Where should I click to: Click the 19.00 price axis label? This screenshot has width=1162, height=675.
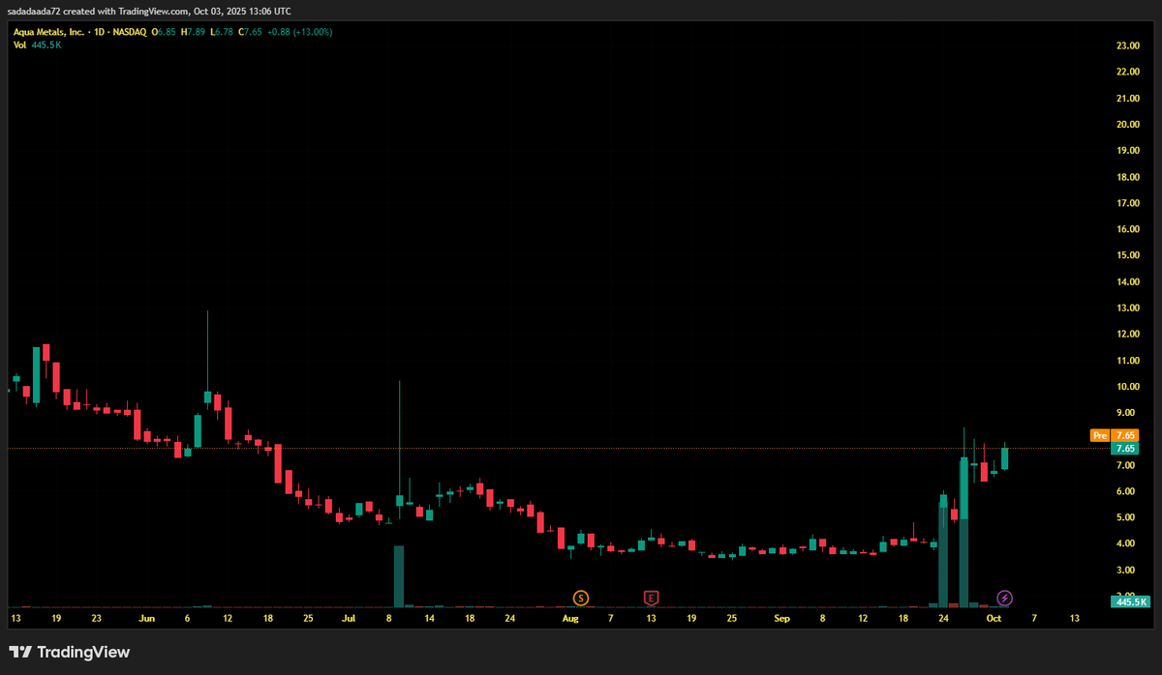pos(1126,151)
